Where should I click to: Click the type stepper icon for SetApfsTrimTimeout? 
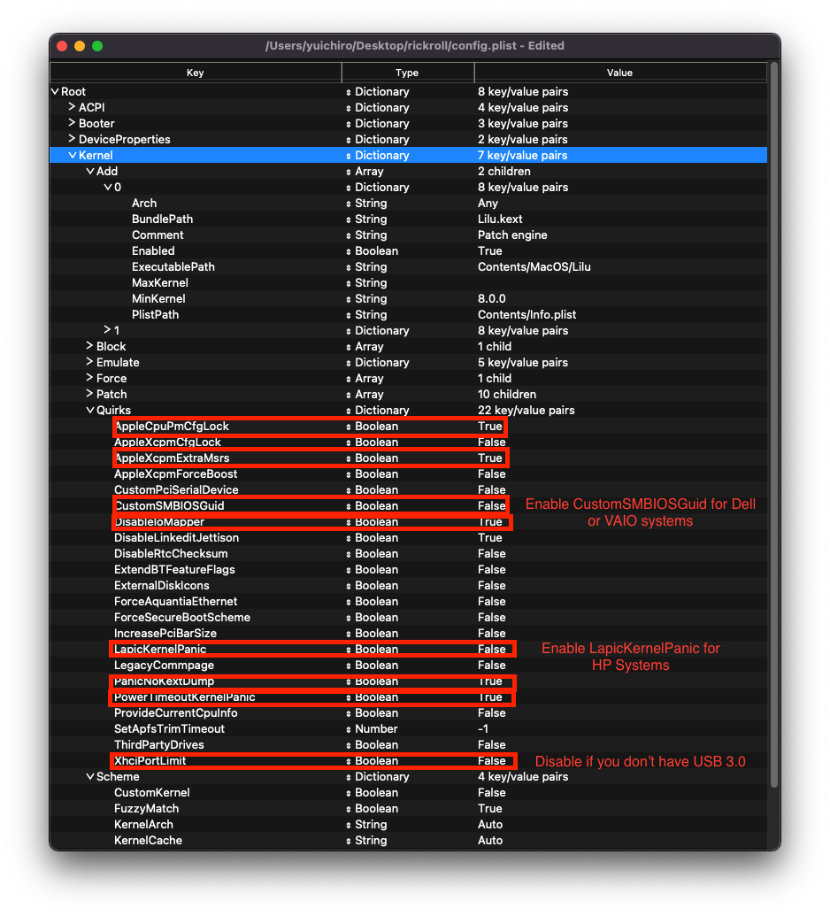(348, 729)
